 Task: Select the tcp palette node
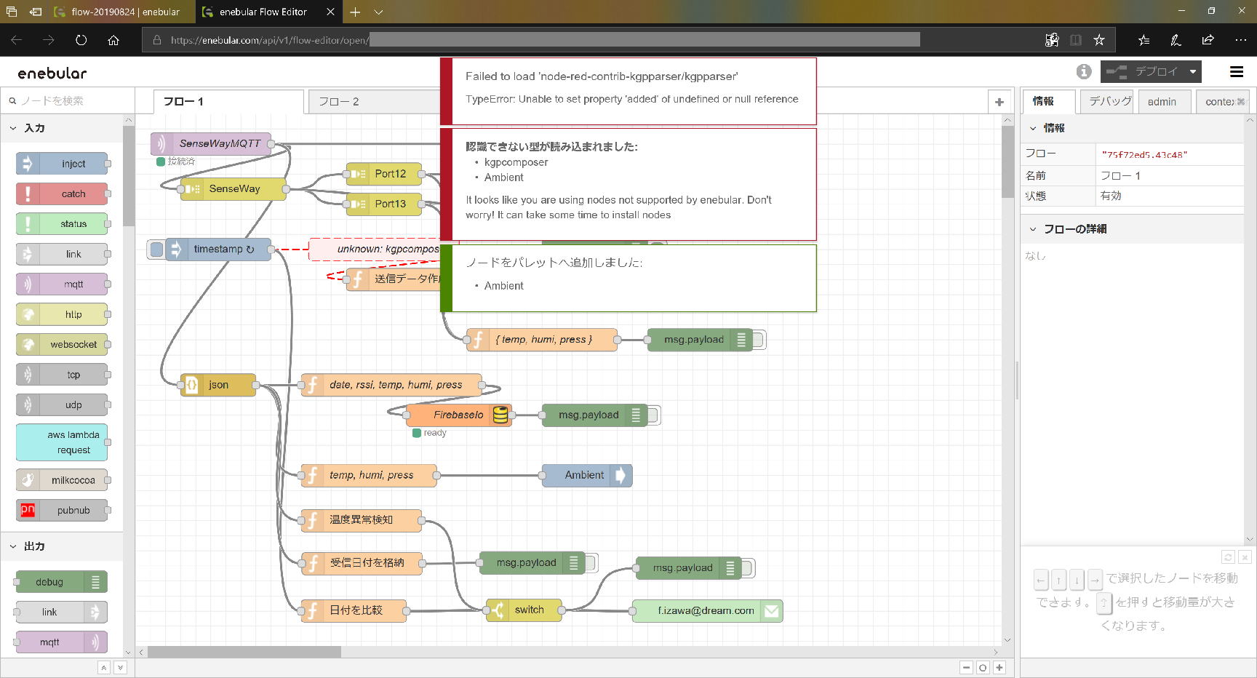click(63, 375)
